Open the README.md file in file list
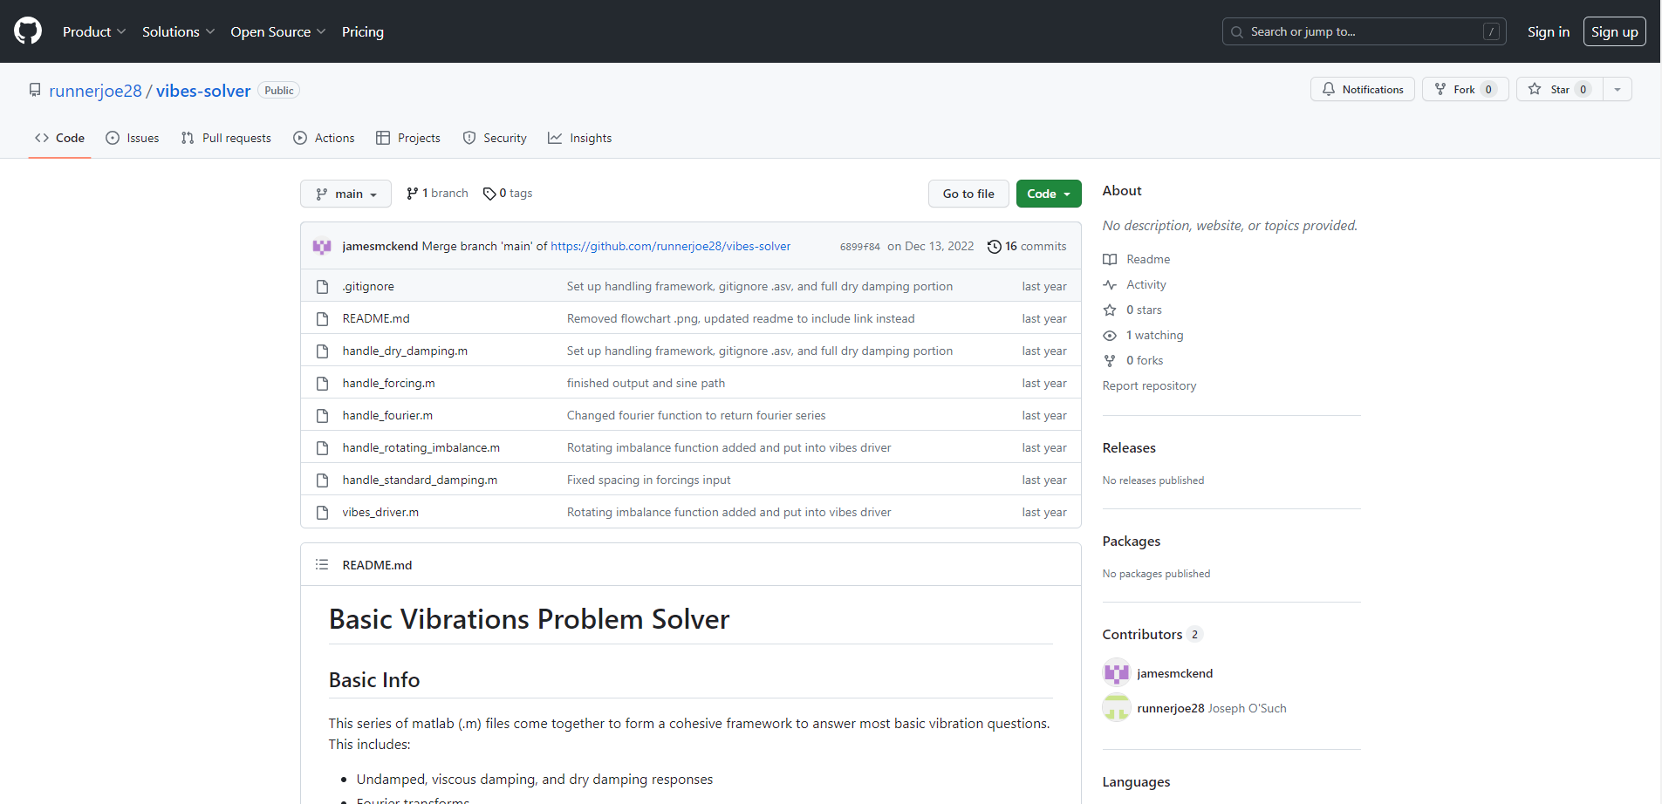This screenshot has height=804, width=1662. pyautogui.click(x=376, y=318)
